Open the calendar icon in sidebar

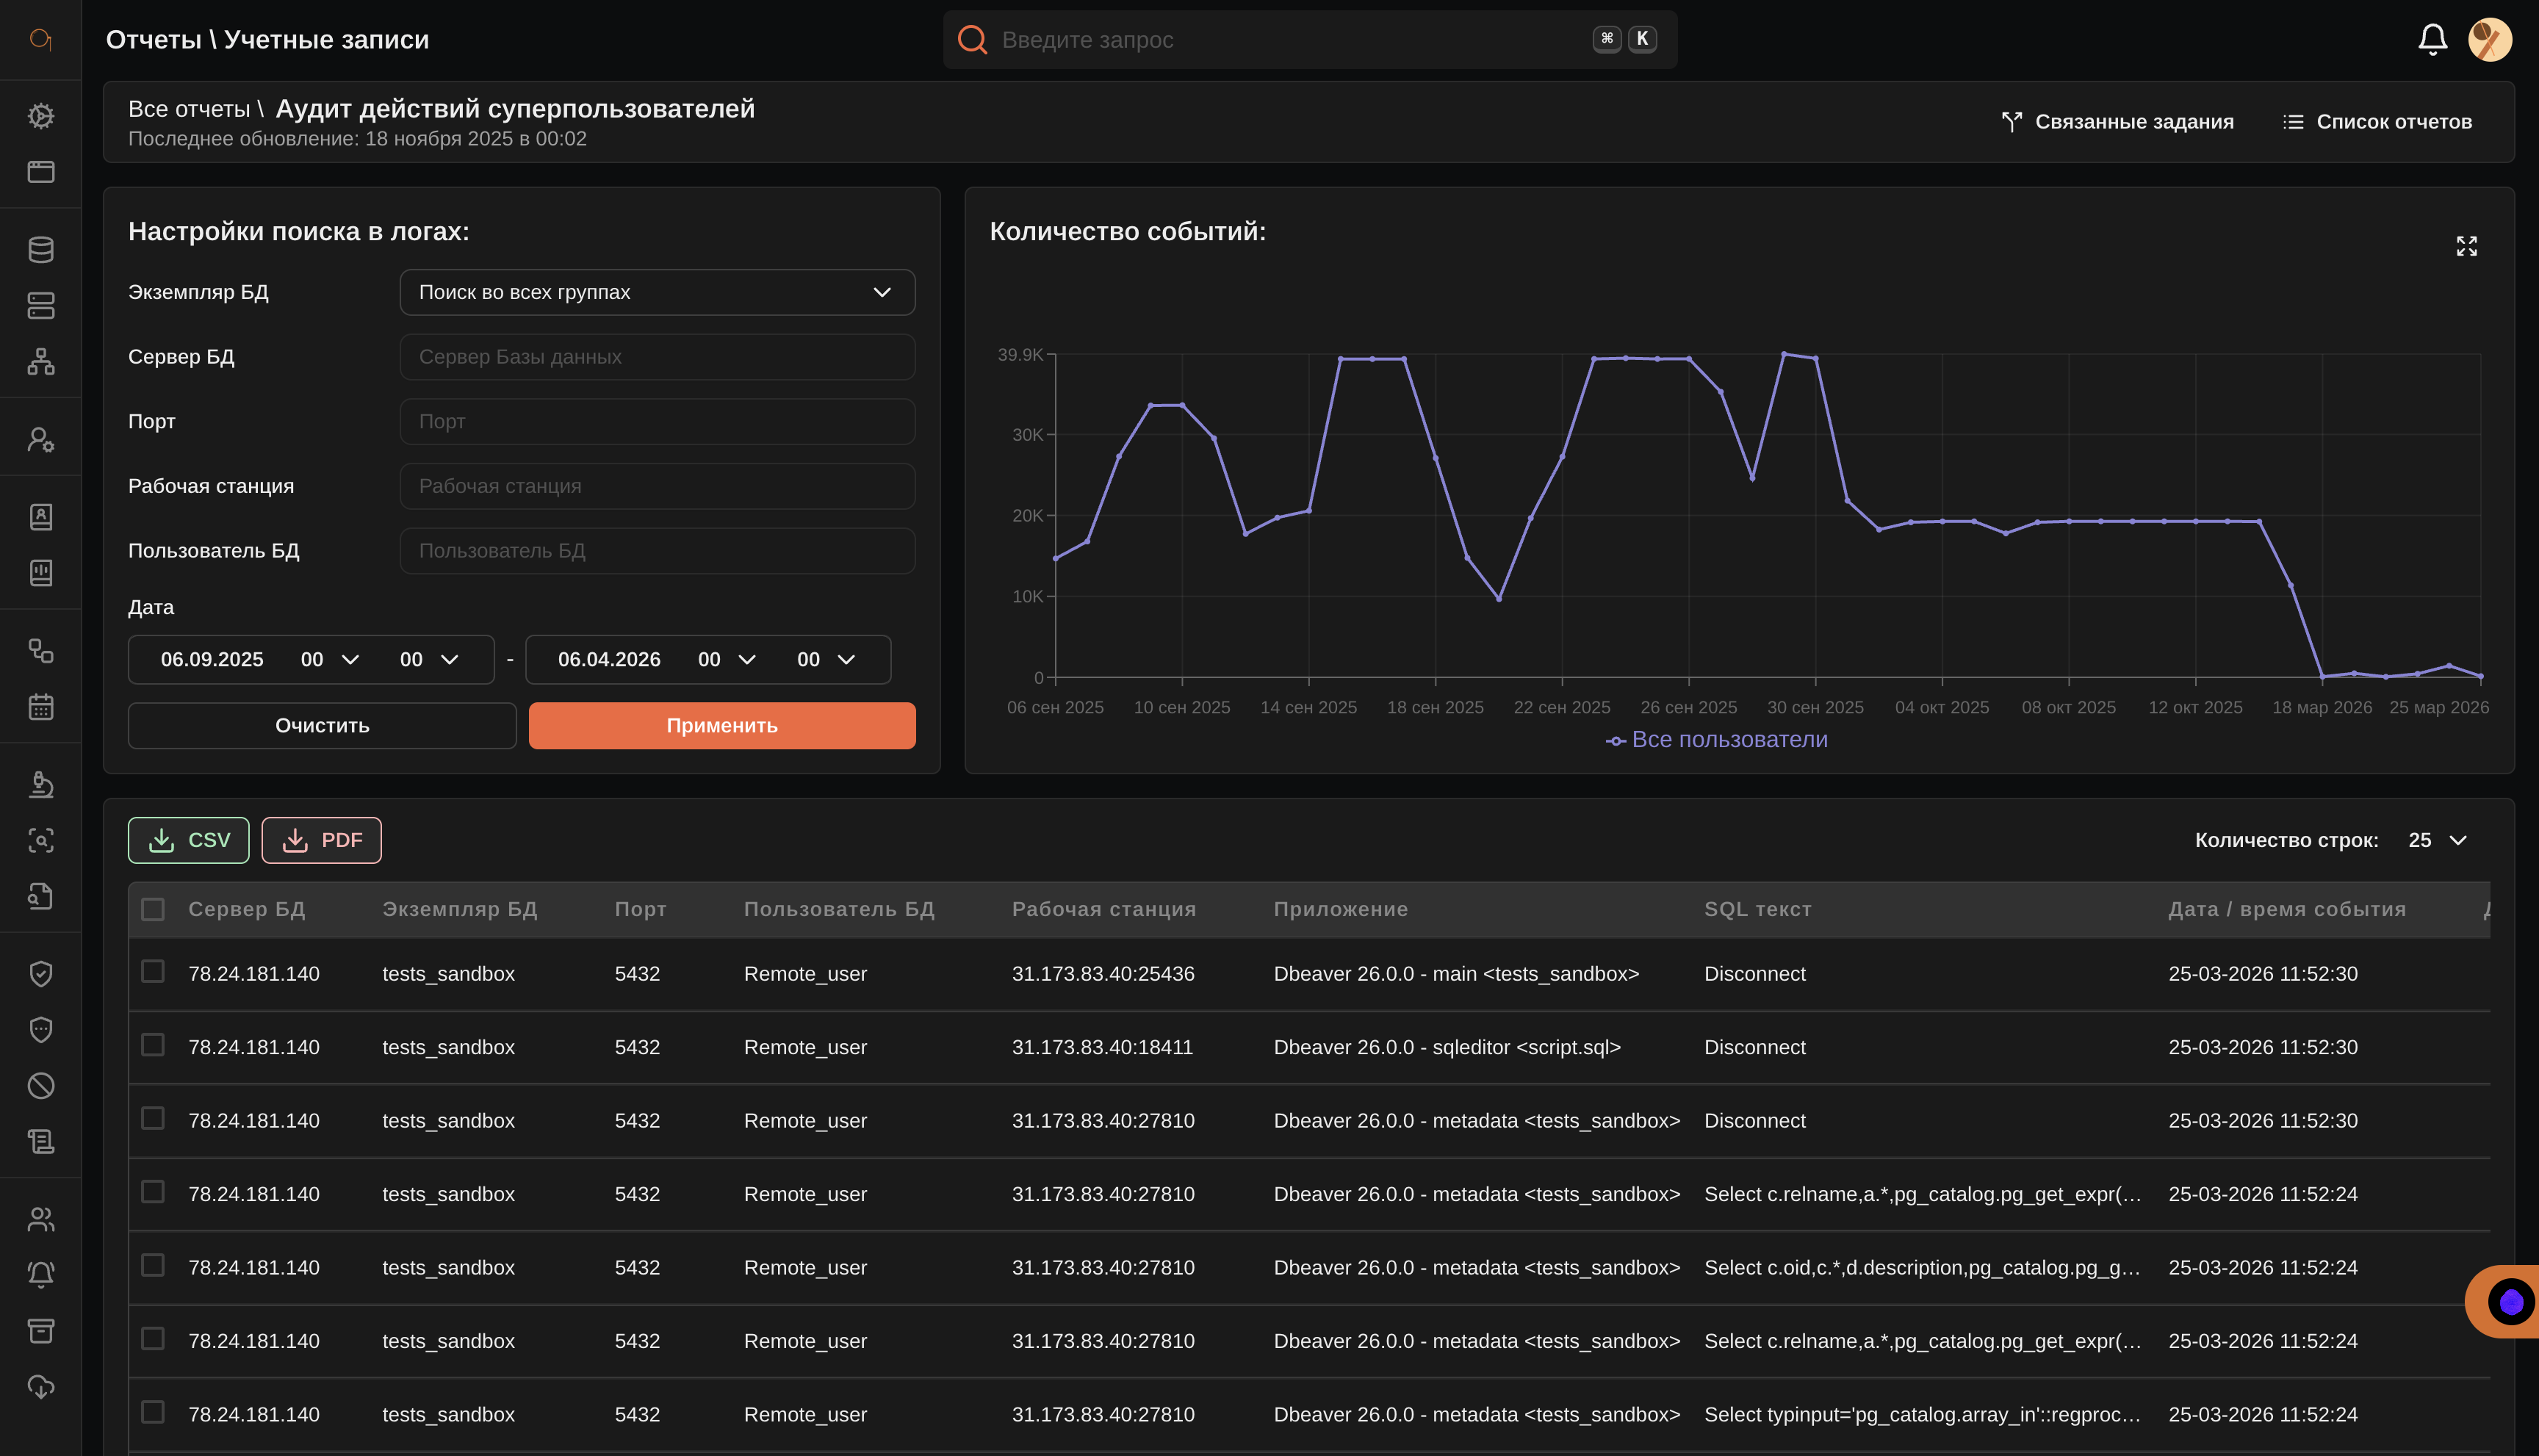(x=41, y=707)
